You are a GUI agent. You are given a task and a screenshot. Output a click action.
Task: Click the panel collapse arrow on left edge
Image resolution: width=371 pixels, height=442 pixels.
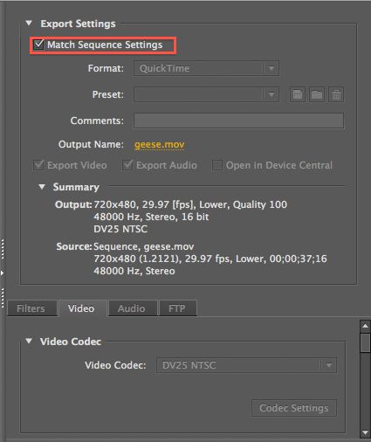2,273
